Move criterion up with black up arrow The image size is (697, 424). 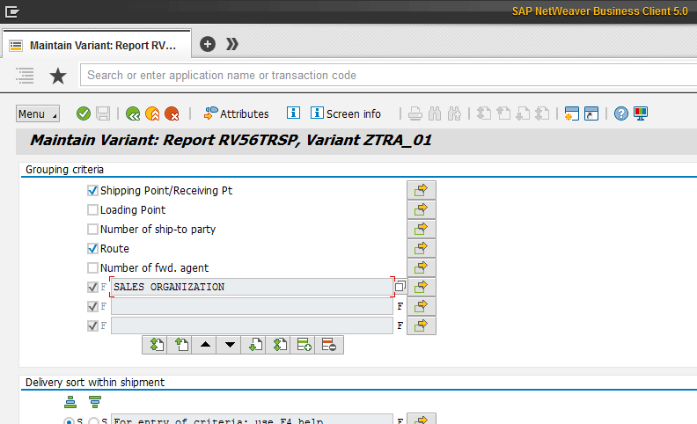205,345
